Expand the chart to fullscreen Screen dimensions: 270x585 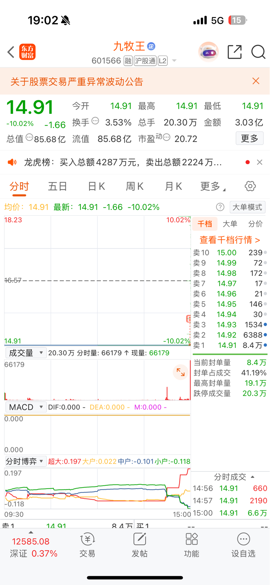(x=180, y=372)
